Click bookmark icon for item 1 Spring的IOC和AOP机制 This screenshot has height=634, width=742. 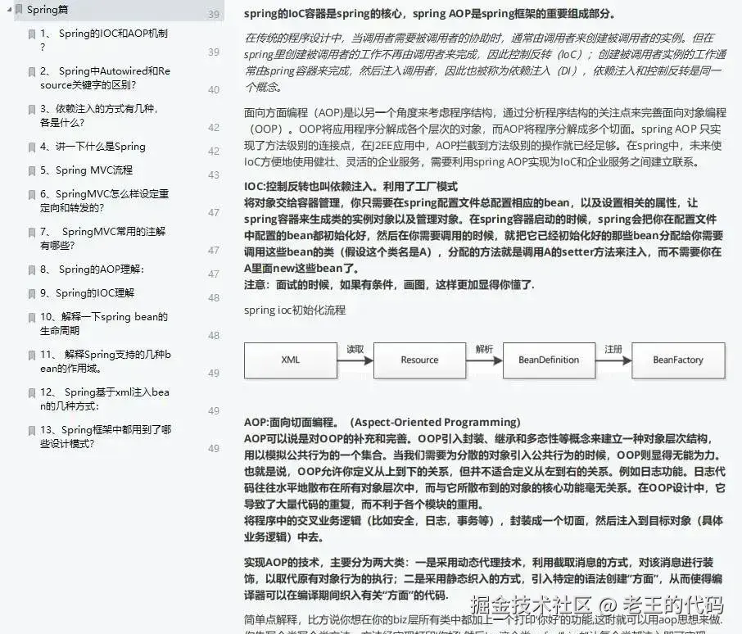pyautogui.click(x=32, y=34)
